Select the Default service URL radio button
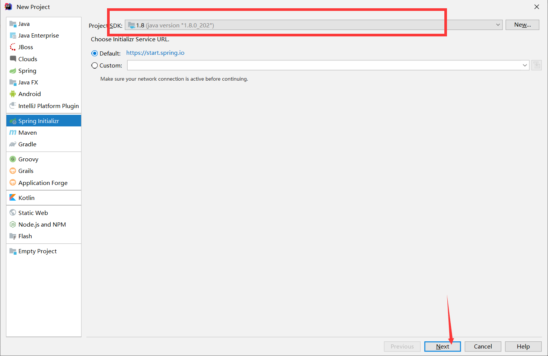548x356 pixels. coord(95,53)
